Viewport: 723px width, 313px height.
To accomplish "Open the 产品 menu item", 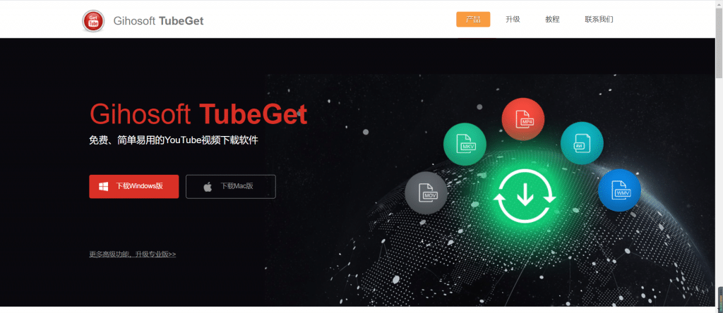I will [473, 19].
